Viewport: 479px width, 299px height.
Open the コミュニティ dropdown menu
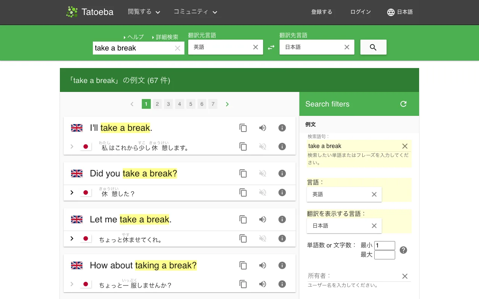pyautogui.click(x=195, y=12)
